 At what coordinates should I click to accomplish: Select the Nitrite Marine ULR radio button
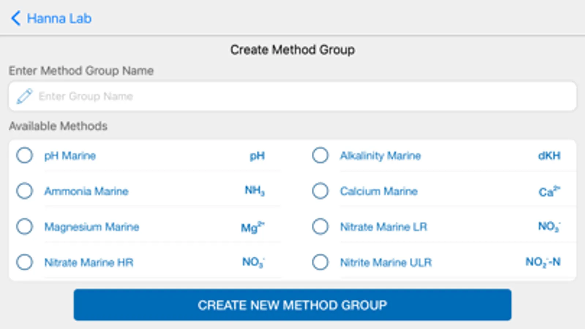tap(320, 262)
